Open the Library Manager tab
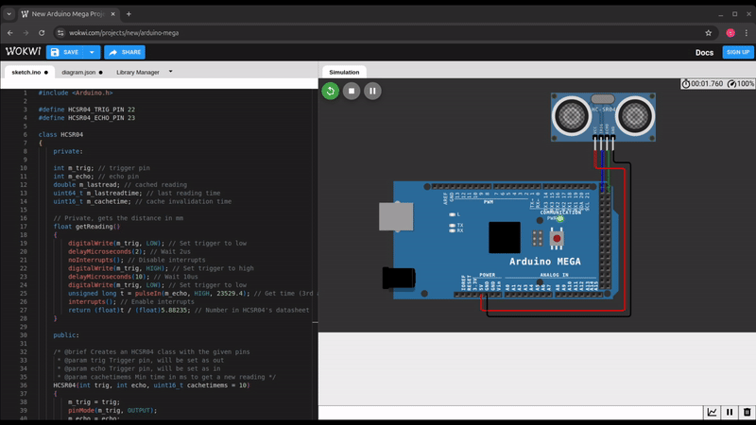Image resolution: width=756 pixels, height=425 pixels. [137, 73]
